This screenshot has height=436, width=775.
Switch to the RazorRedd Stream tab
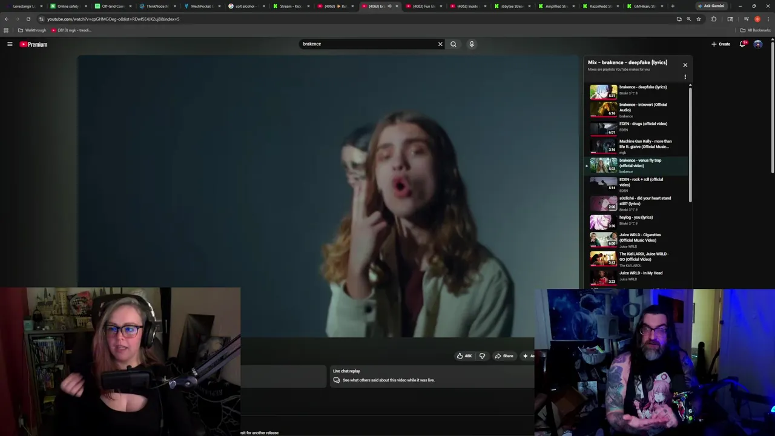pos(600,6)
